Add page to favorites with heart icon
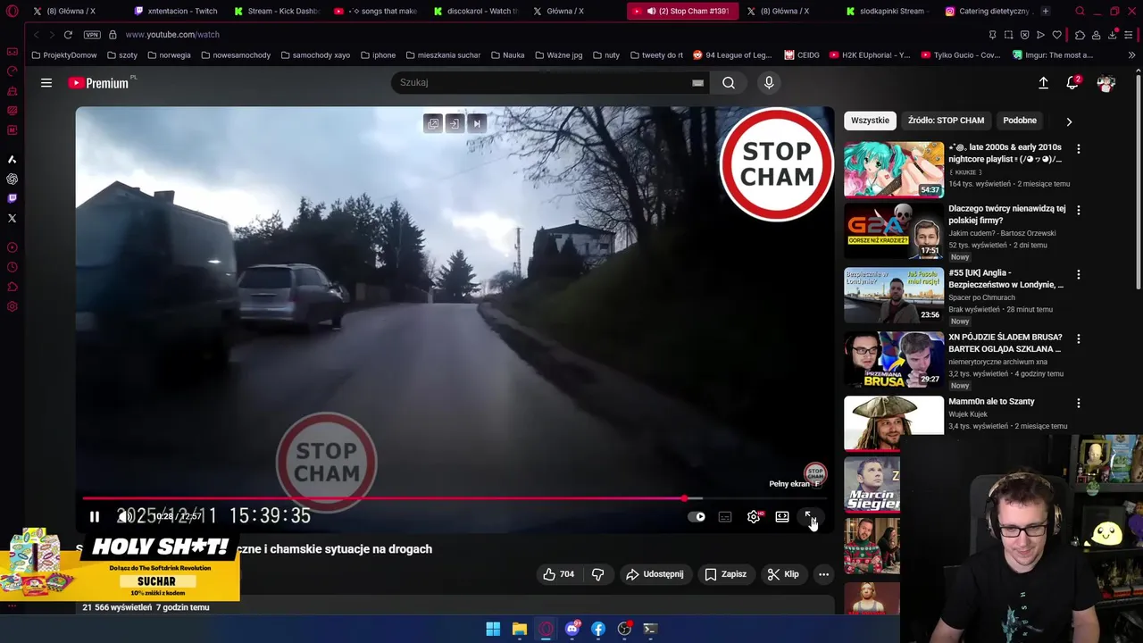Image resolution: width=1143 pixels, height=643 pixels. (x=1056, y=35)
